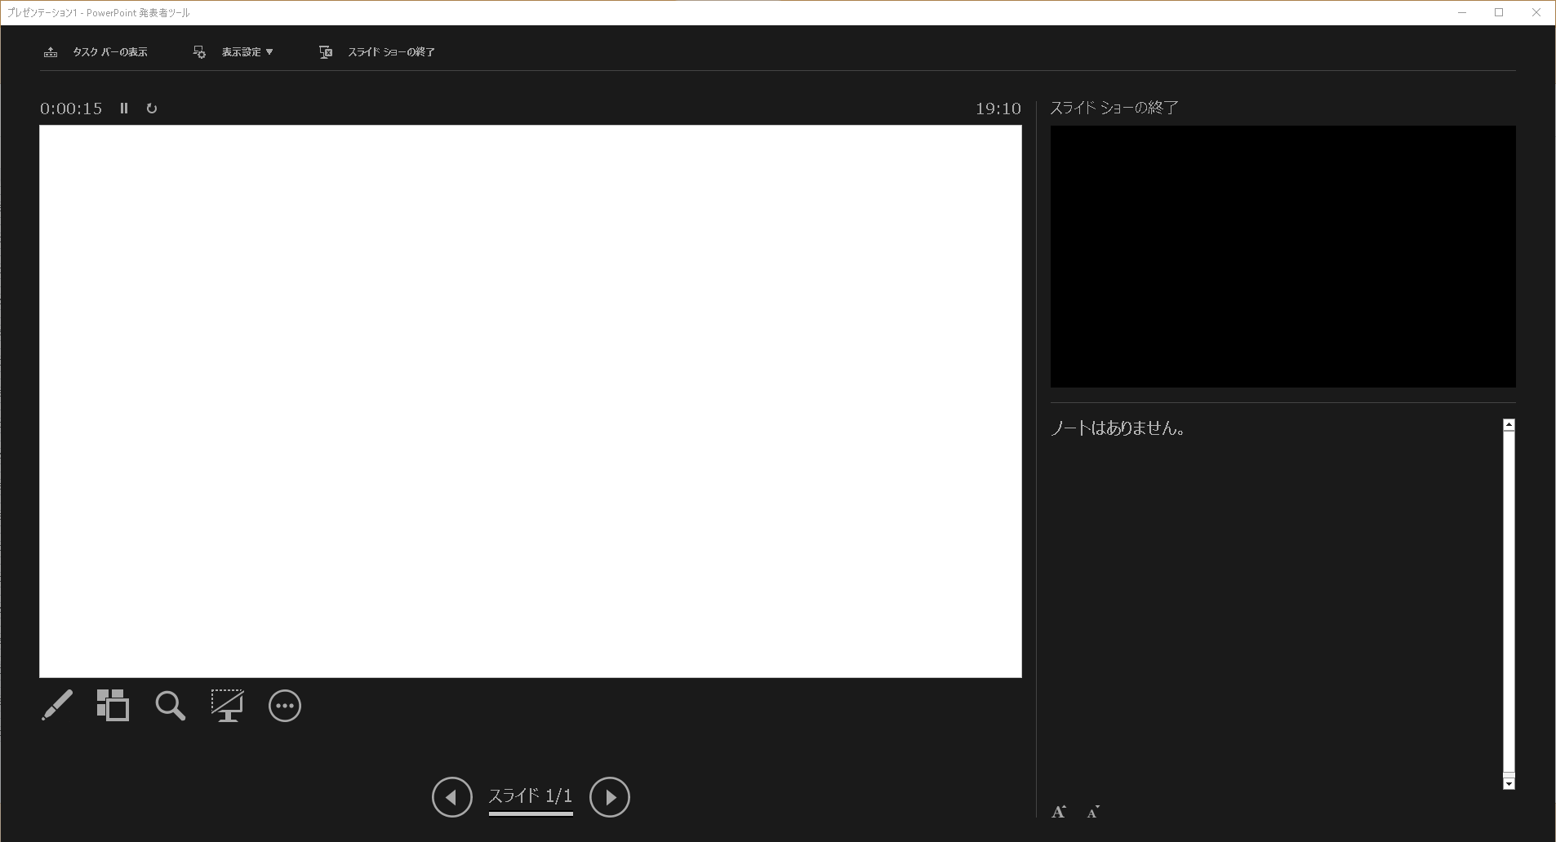Click the notes scrollbar up arrow
Screen dimensions: 1556x842
coord(1509,425)
